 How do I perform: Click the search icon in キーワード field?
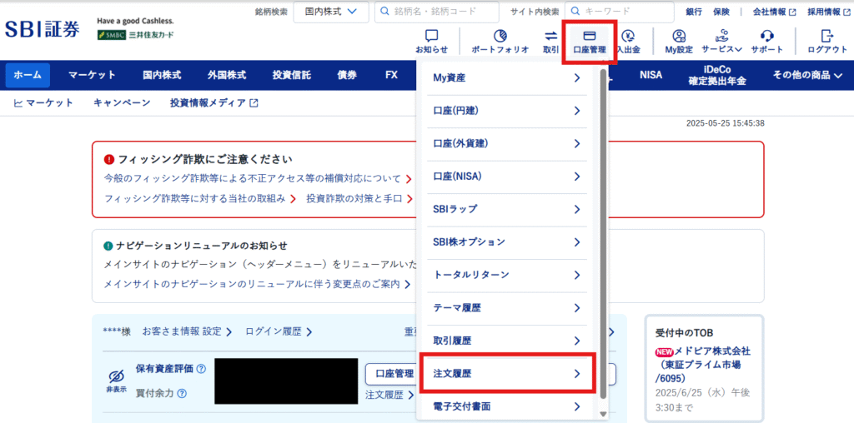click(x=575, y=11)
